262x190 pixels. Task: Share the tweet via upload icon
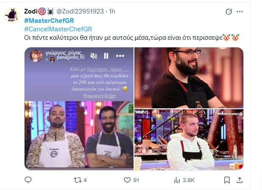(x=240, y=180)
